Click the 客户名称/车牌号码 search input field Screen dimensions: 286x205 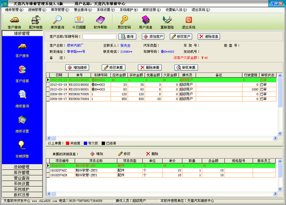99,36
